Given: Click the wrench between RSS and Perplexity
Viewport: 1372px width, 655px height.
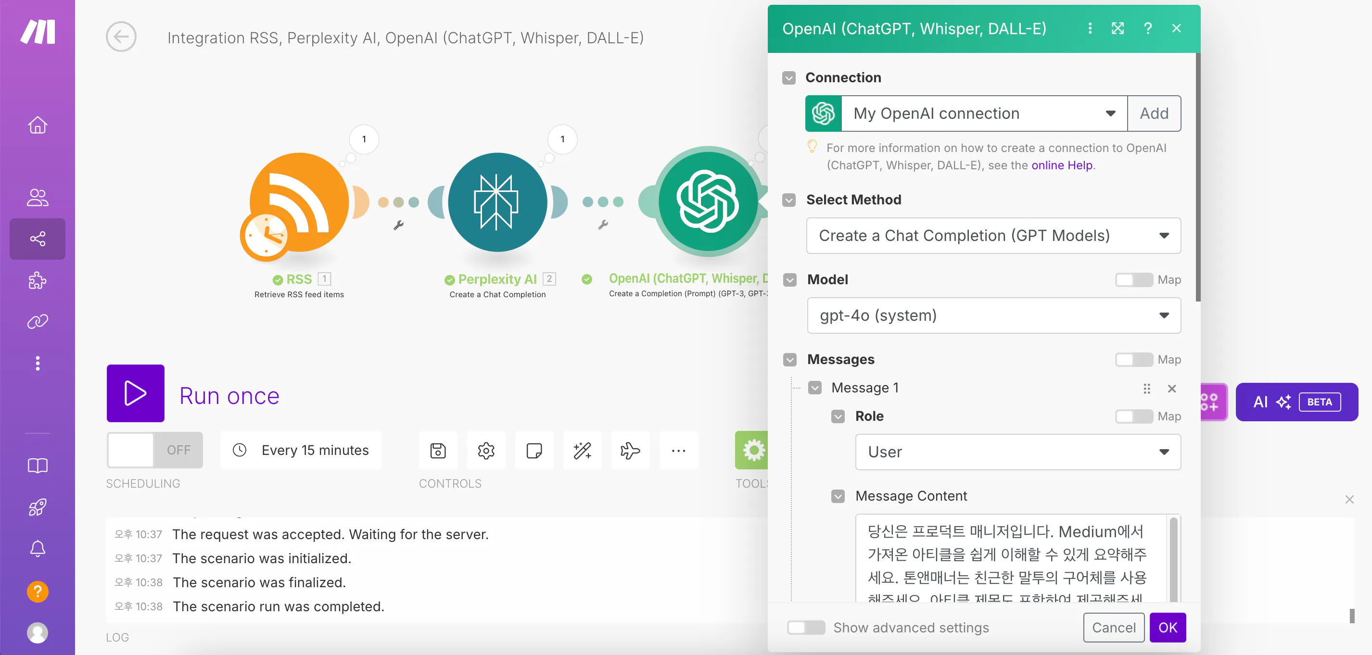Looking at the screenshot, I should pyautogui.click(x=398, y=225).
